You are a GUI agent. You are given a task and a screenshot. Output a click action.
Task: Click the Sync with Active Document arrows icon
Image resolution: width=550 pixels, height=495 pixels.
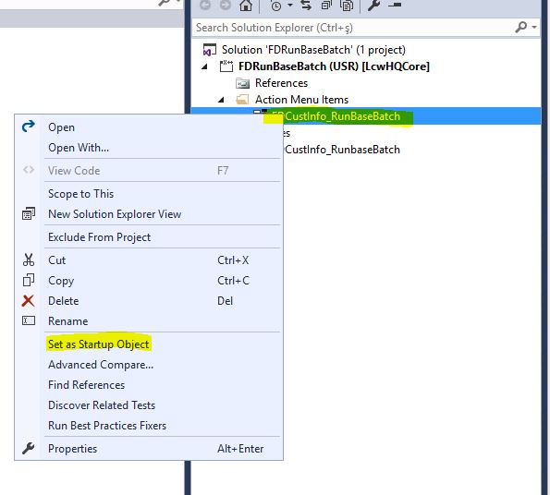(x=306, y=5)
